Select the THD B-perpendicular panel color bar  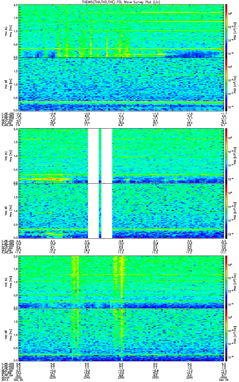226,155
